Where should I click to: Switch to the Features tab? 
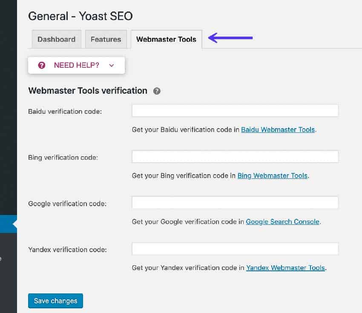click(106, 39)
